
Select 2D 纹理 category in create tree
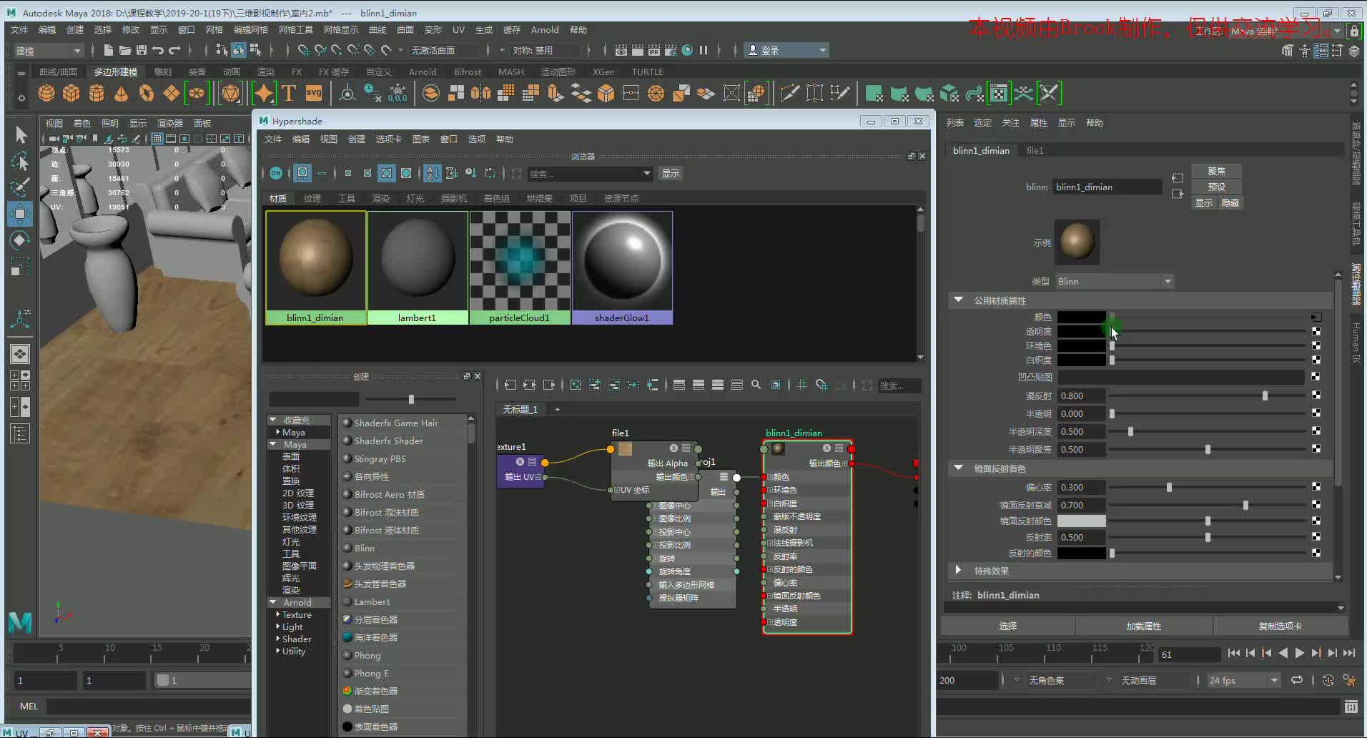(x=298, y=493)
